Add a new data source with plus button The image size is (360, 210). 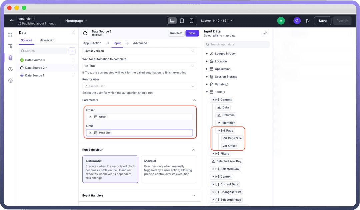pyautogui.click(x=72, y=51)
